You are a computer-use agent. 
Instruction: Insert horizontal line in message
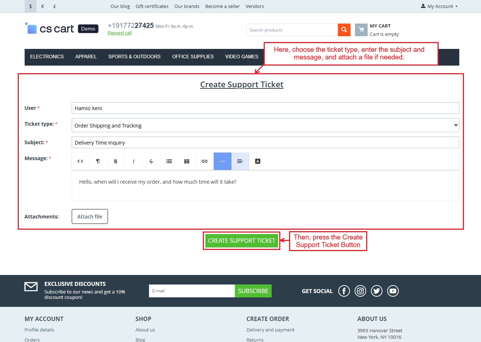[x=222, y=161]
